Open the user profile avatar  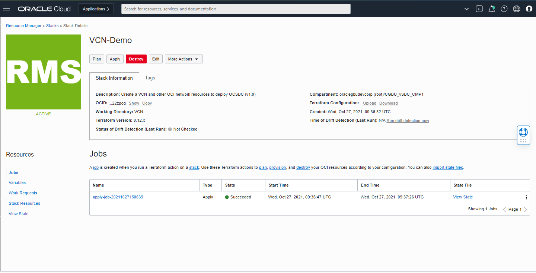pyautogui.click(x=529, y=9)
